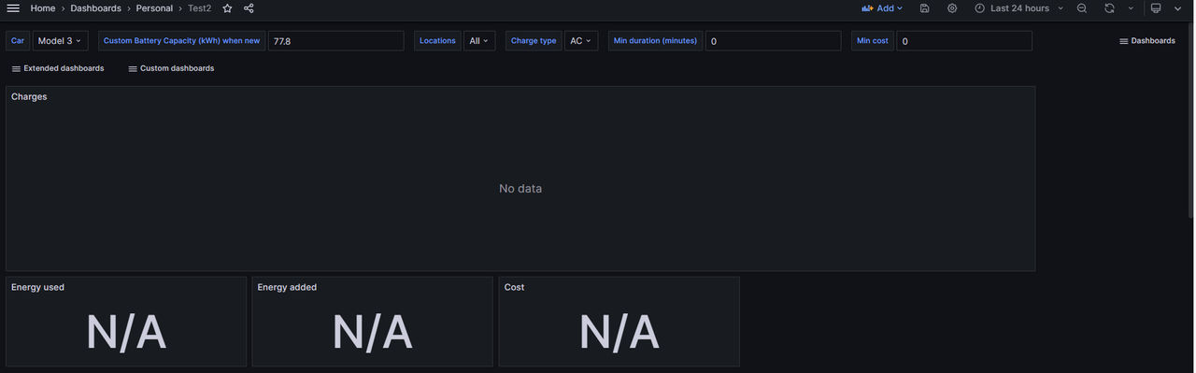
Task: Open Extended dashboards menu
Action: tap(57, 68)
